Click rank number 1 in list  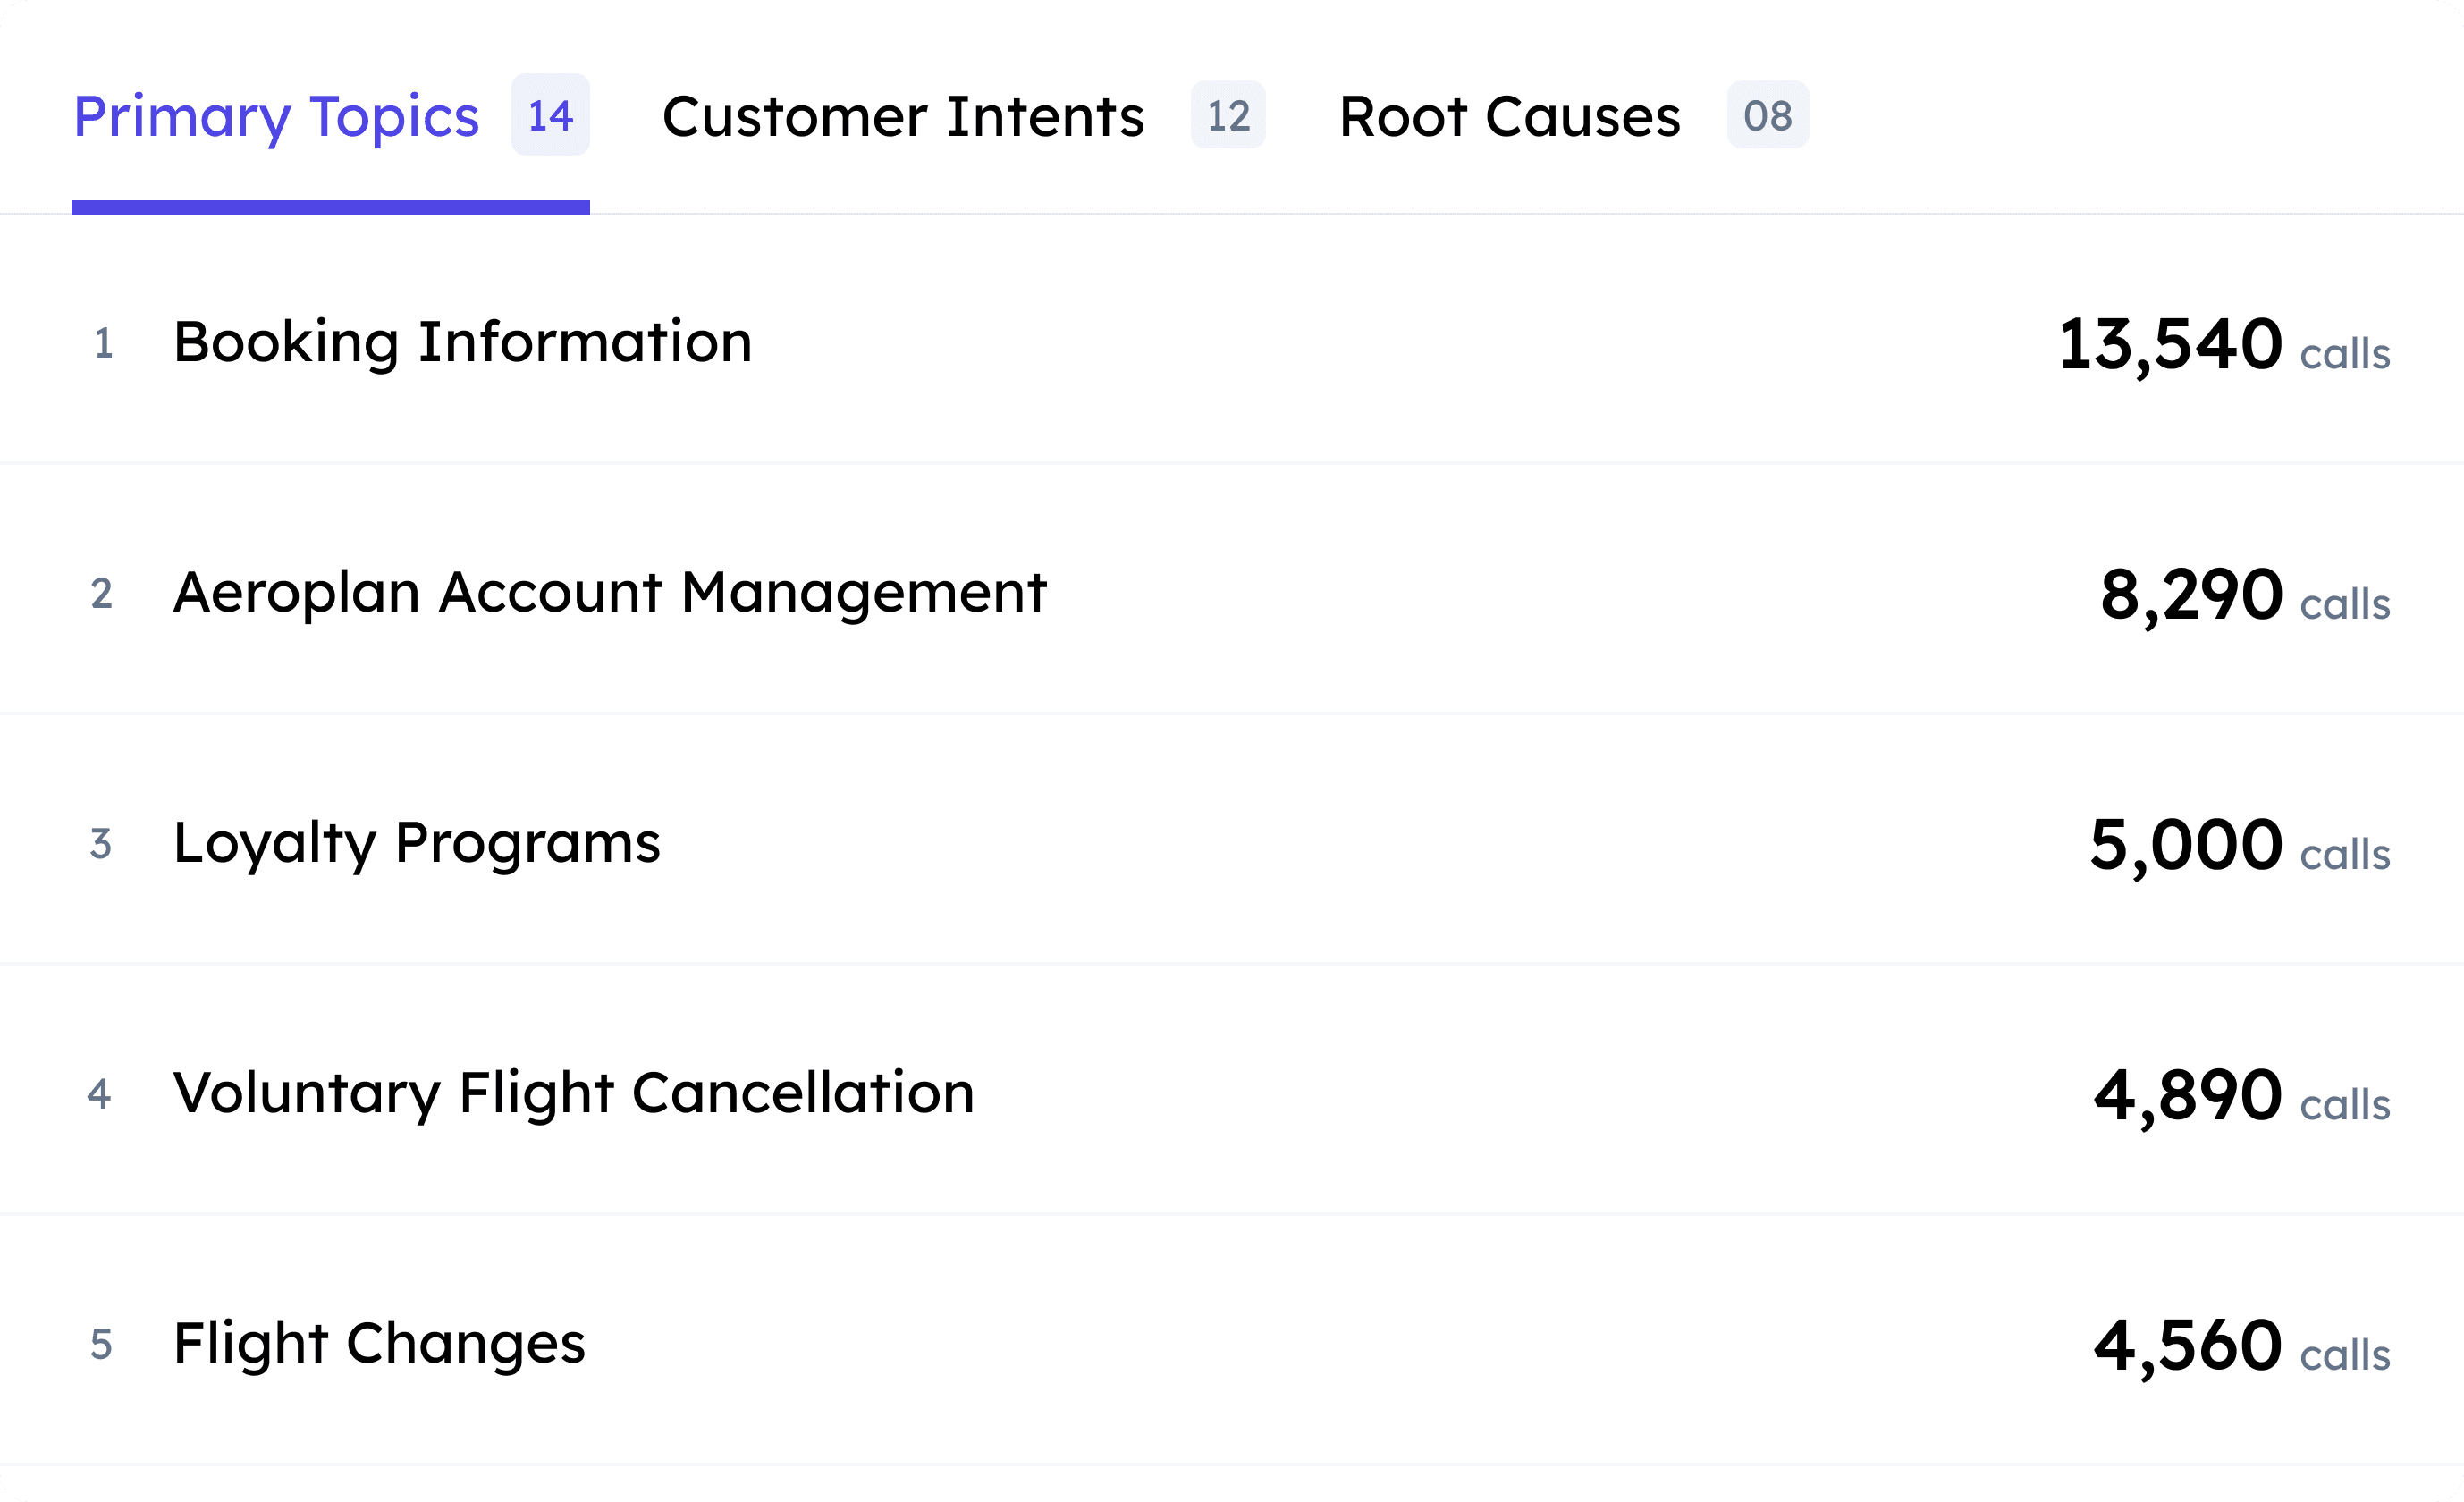pyautogui.click(x=103, y=343)
